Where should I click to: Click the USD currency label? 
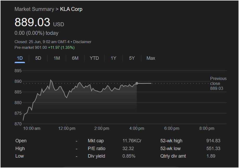(59, 24)
